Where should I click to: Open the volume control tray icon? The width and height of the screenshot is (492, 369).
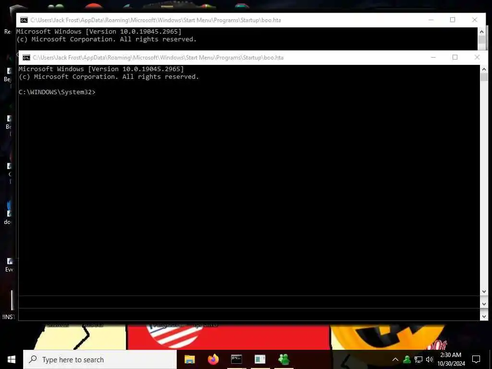[429, 359]
